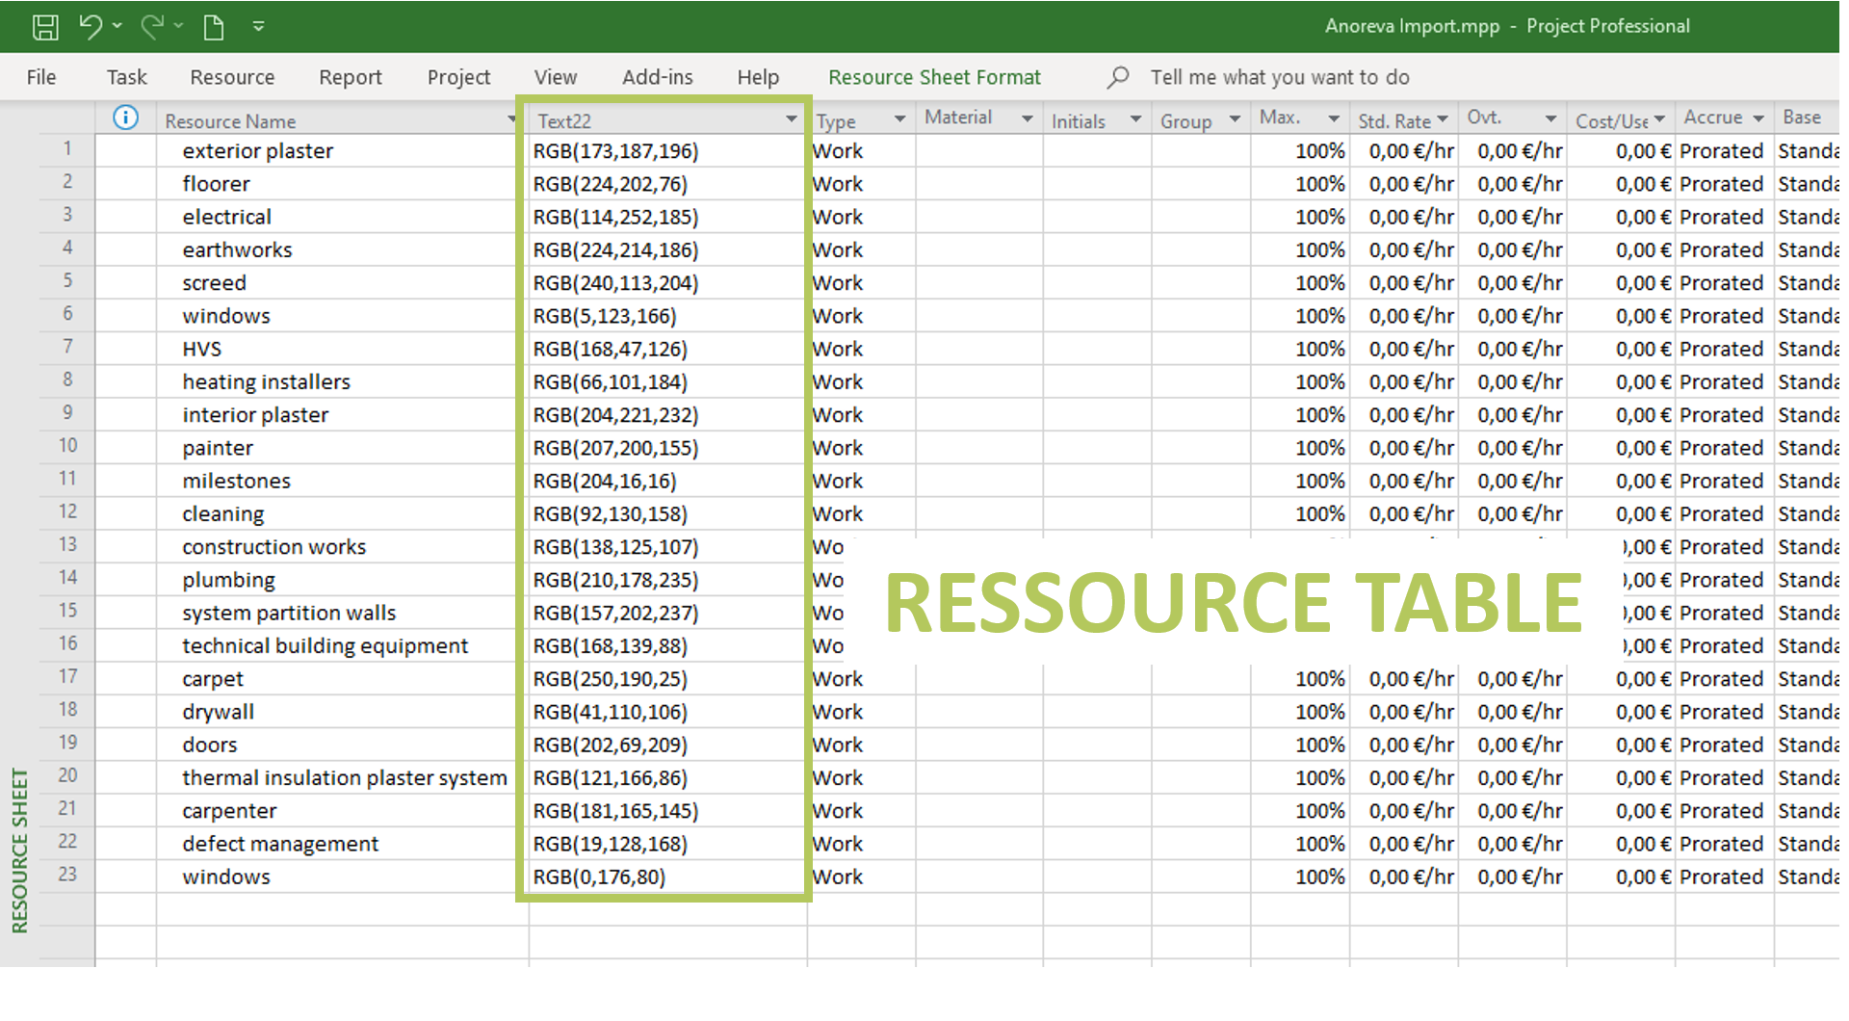Viewport: 1849px width, 1021px height.
Task: Open the Std. Rate column filter arrow
Action: point(1442,119)
